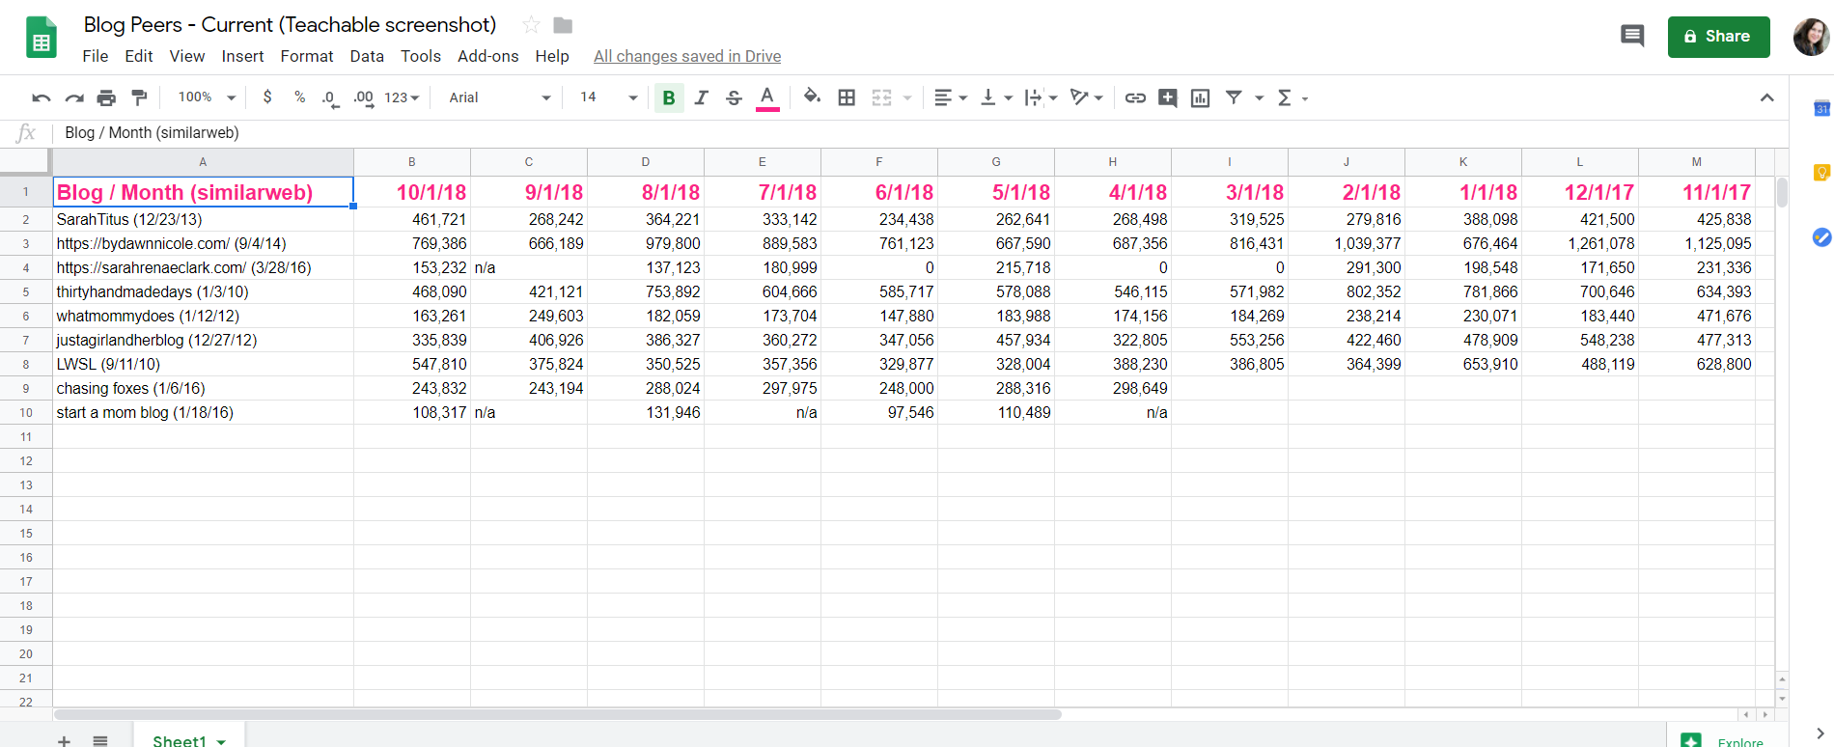Click the horizontal scrollbar thumb
1834x747 pixels.
tap(558, 715)
